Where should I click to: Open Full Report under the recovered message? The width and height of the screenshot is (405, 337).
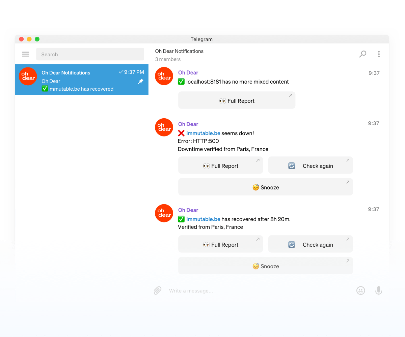pos(220,244)
